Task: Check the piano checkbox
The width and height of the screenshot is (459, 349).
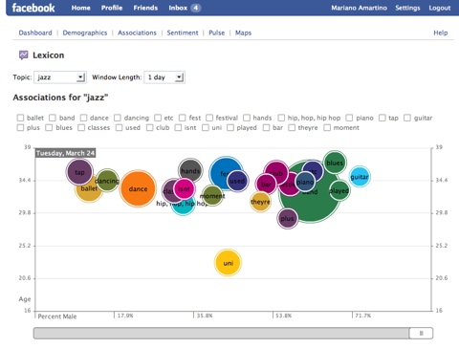Action: click(349, 118)
